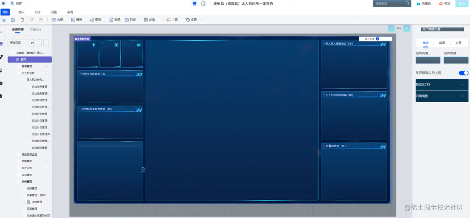Select 无人机巡检 tree node
470x218 pixels.
click(28, 73)
